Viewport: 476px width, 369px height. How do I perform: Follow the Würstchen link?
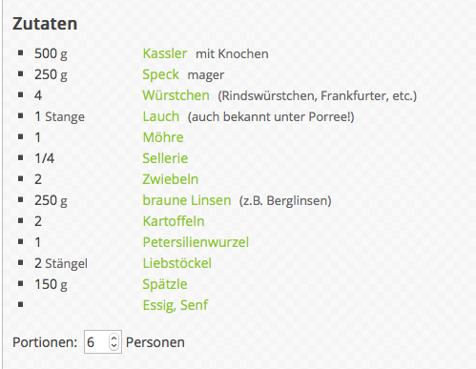tap(176, 95)
